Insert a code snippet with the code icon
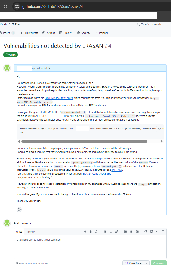Viewport: 171px width, 265px height. click(111, 231)
